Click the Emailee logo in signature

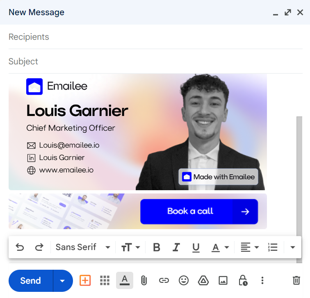point(57,86)
